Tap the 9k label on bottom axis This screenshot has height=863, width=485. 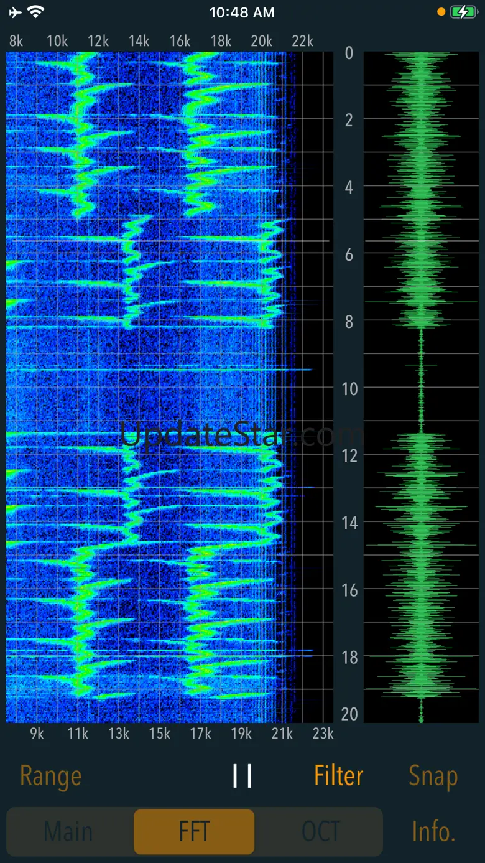(x=37, y=734)
